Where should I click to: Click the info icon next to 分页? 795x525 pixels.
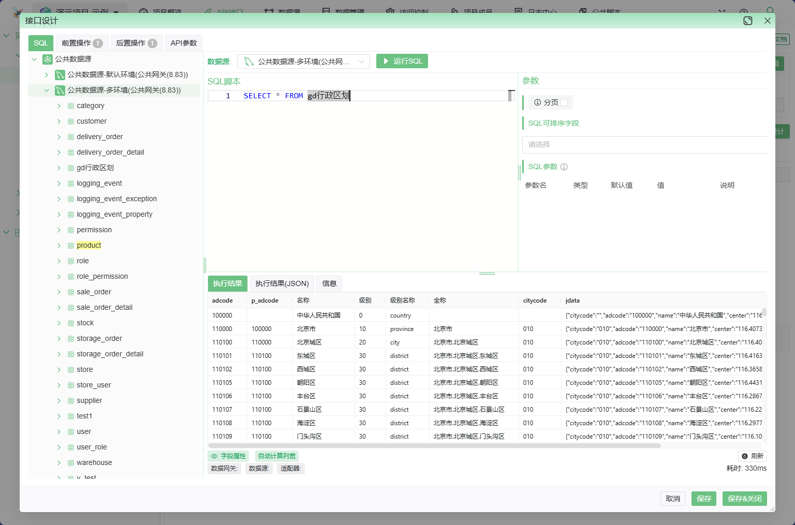(x=537, y=102)
